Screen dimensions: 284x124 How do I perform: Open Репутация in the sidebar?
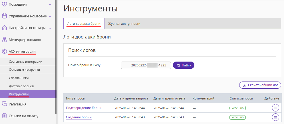18,104
